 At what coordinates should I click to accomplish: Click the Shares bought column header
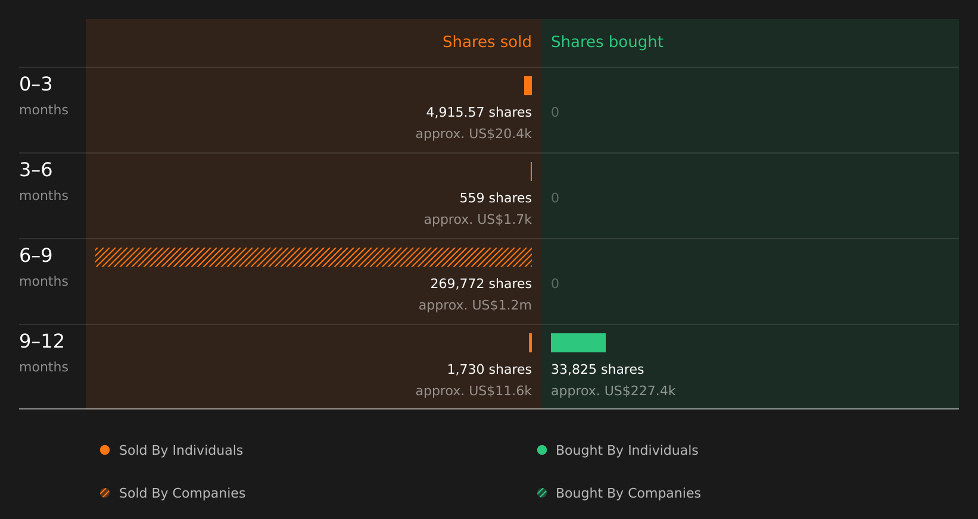pyautogui.click(x=607, y=42)
